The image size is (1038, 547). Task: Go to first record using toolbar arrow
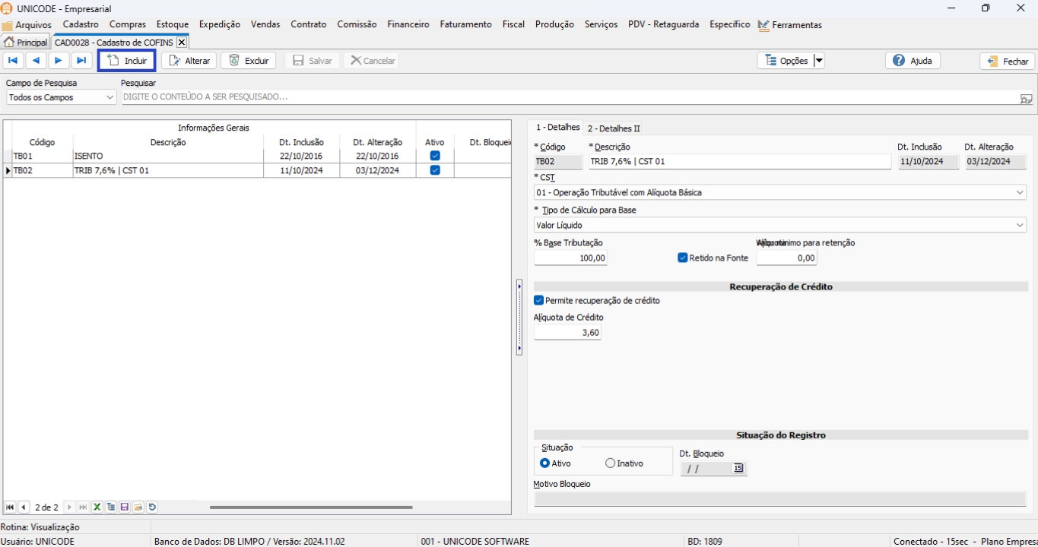pos(13,61)
